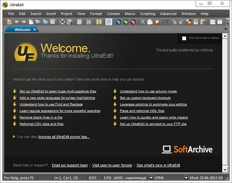Screen dimensions: 232x183
Task: Open Find with binoculars icon
Action: 167,22
